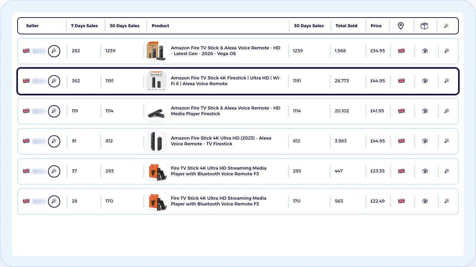Click the end magnifier in the Wi-Fi 6 row
476x267 pixels.
(x=447, y=81)
